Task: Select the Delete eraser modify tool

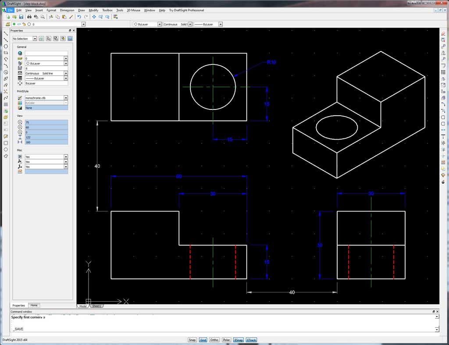Action: [x=443, y=33]
